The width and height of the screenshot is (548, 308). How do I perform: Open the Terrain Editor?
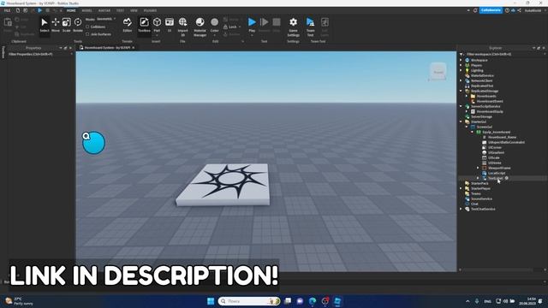tap(128, 25)
